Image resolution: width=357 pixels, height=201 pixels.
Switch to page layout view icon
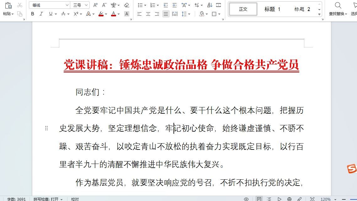pos(259,199)
